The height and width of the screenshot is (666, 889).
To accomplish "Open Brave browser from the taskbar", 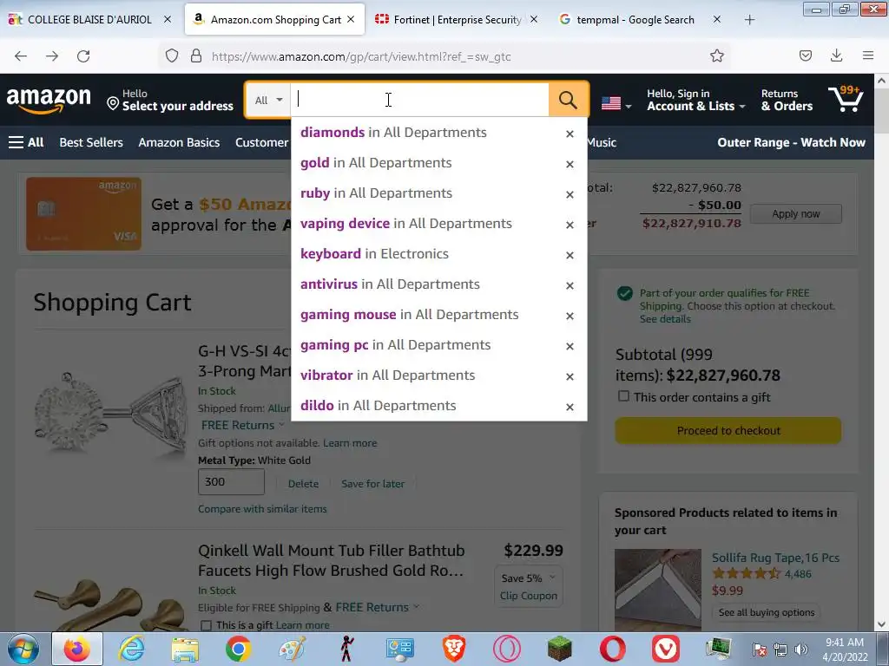I will [453, 649].
